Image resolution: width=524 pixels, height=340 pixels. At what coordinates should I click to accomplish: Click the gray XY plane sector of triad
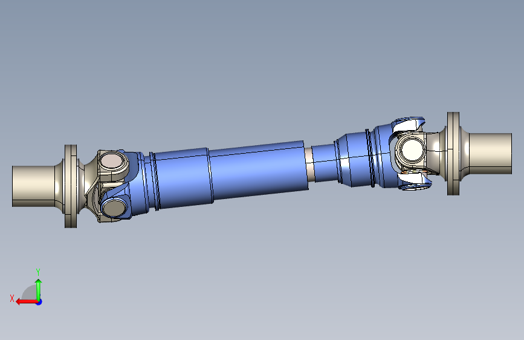(x=29, y=293)
